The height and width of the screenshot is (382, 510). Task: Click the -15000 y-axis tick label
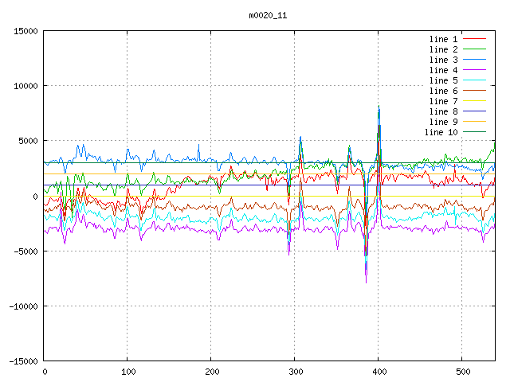point(23,361)
